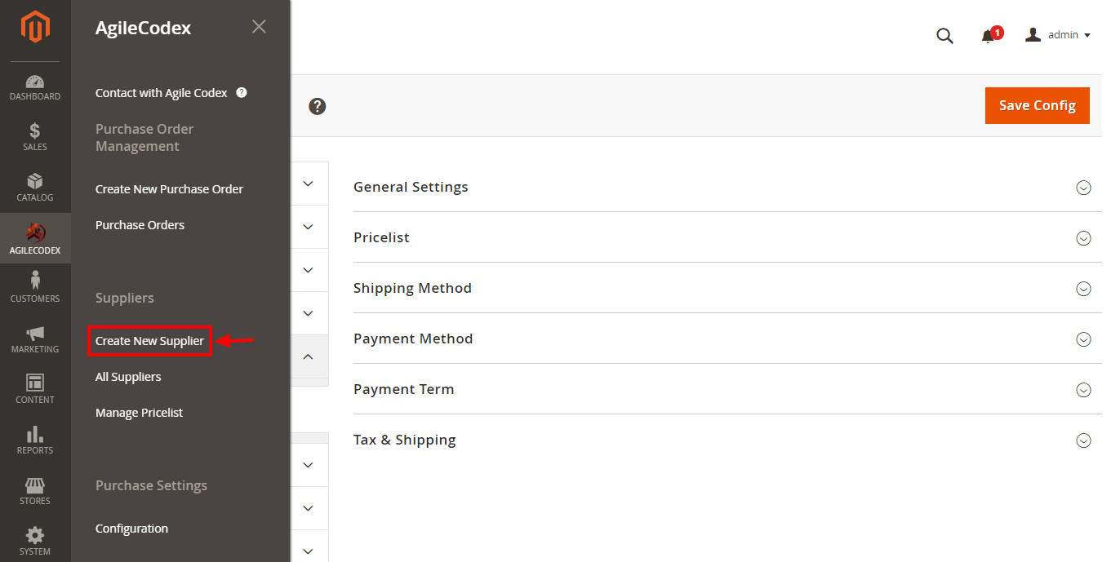
Task: Select Manage Pricelist menu item
Action: pos(139,413)
